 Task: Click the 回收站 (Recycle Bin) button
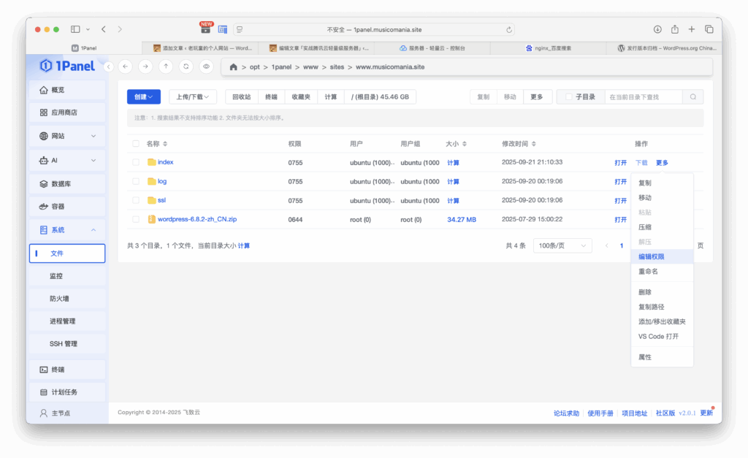[240, 96]
